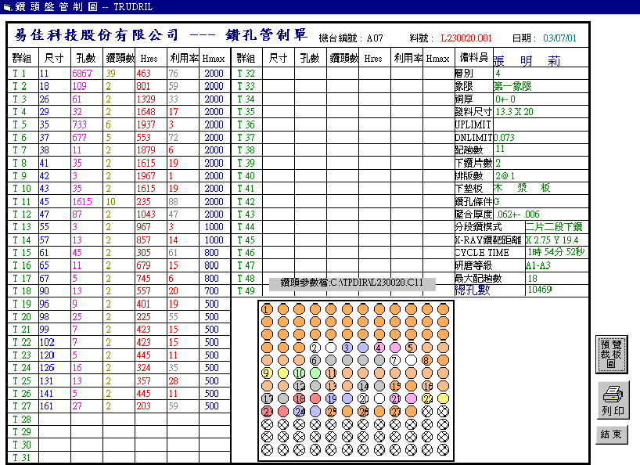This screenshot has width=640, height=465.
Task: Select the green drill slot numbered 10
Action: point(299,373)
